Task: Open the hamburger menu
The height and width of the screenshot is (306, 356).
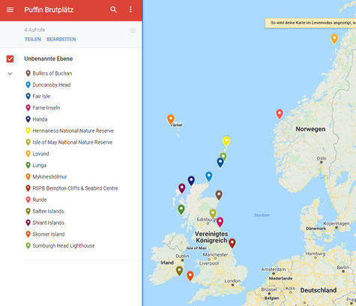Action: click(x=10, y=10)
